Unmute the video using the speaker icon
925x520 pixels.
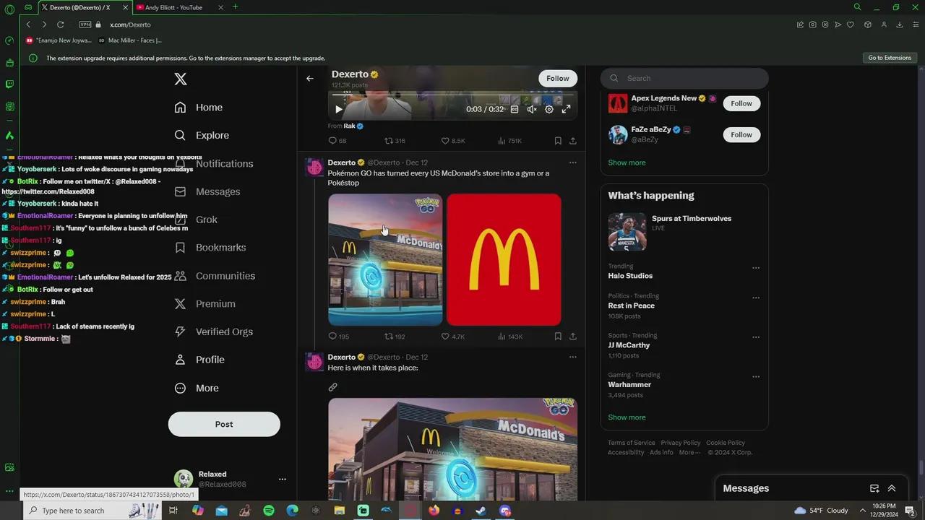click(532, 109)
